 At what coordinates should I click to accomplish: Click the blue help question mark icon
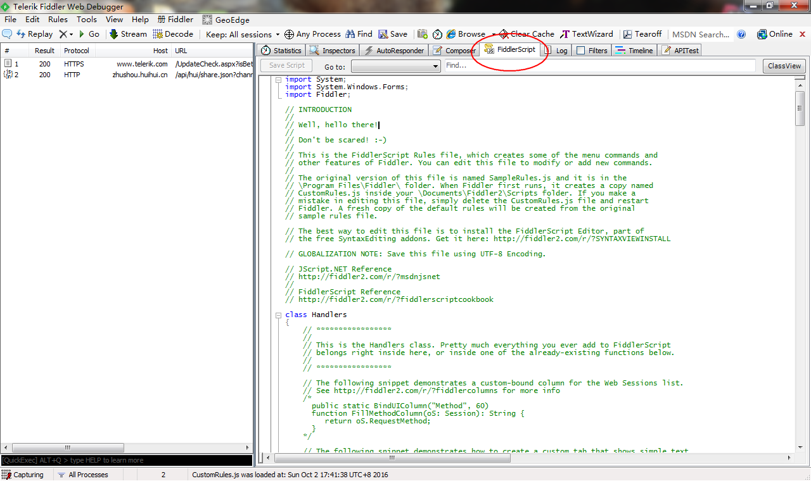(x=742, y=34)
